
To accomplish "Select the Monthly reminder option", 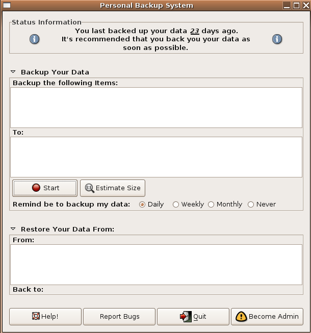I will pos(211,204).
